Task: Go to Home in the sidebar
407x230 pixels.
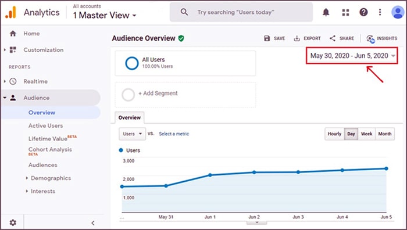Action: click(x=31, y=34)
